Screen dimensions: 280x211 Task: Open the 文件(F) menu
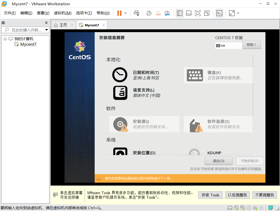tap(10, 13)
